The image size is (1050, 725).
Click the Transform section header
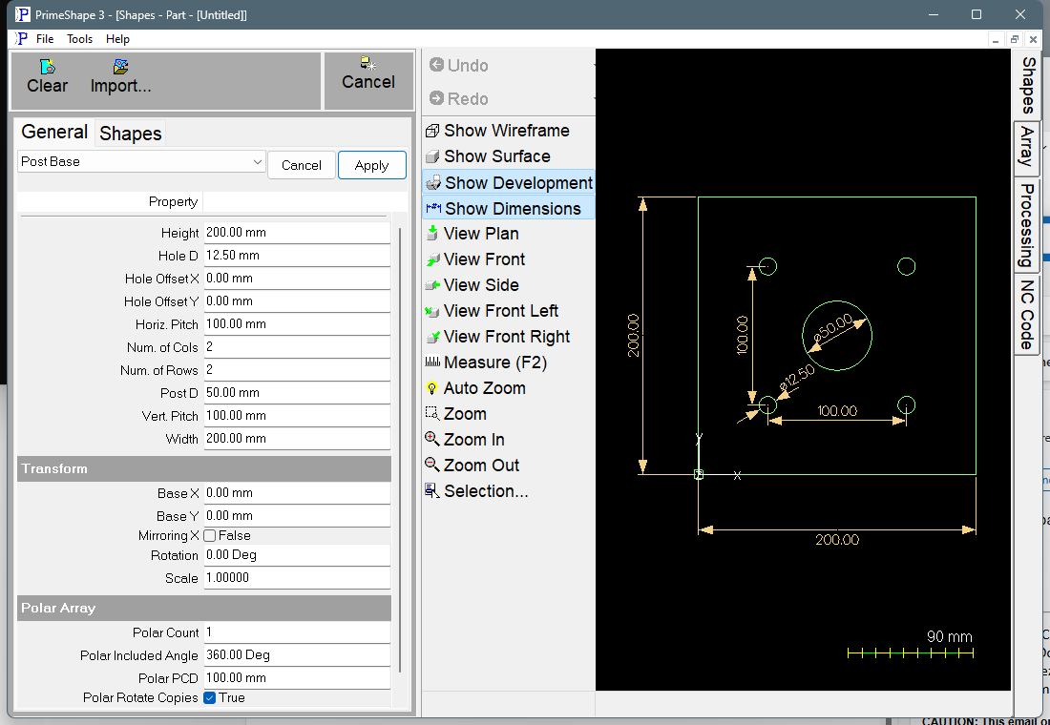click(x=203, y=468)
